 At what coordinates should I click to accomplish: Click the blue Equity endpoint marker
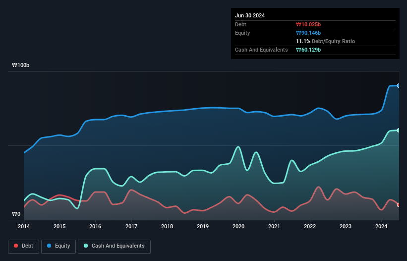pyautogui.click(x=399, y=86)
